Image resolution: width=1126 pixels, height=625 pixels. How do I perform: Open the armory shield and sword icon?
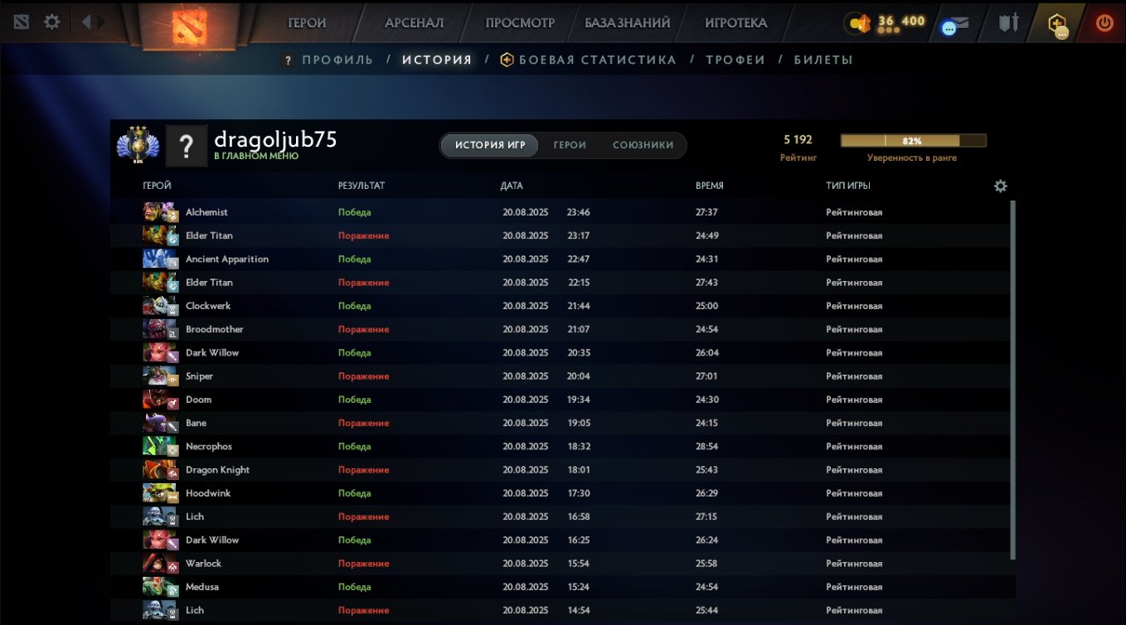[x=1007, y=23]
